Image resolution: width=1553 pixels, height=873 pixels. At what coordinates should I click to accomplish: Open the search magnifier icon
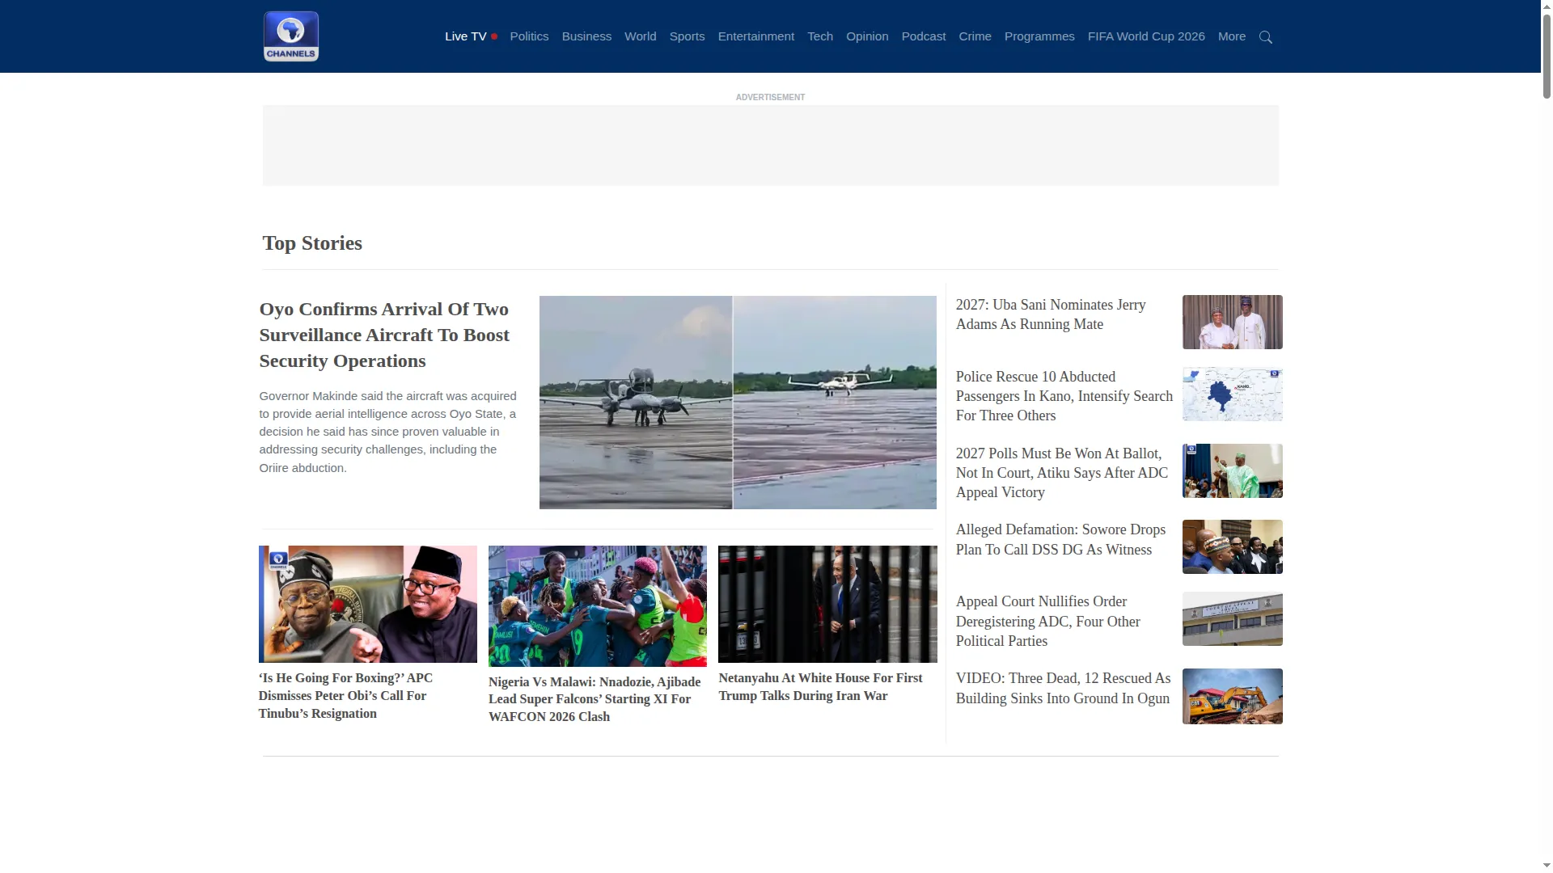[1266, 37]
